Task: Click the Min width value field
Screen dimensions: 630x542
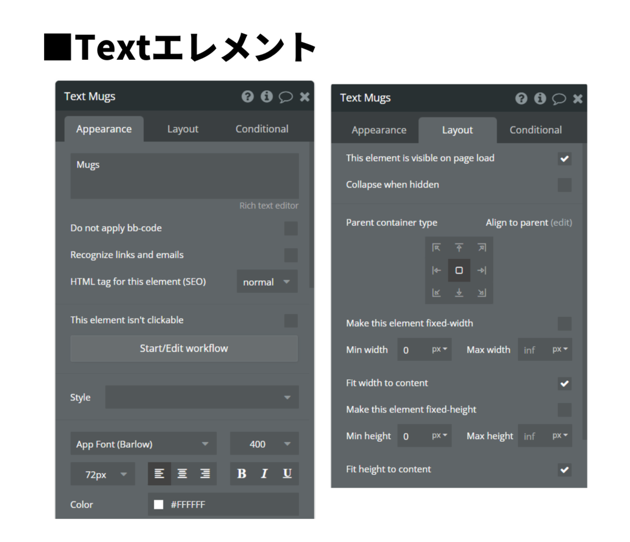Action: pos(413,350)
